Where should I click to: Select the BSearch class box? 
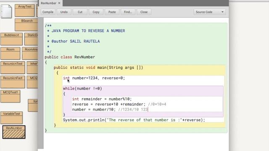26,25
